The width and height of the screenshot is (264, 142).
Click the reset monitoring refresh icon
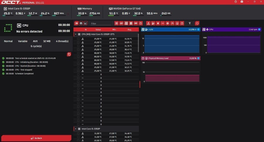point(197,23)
